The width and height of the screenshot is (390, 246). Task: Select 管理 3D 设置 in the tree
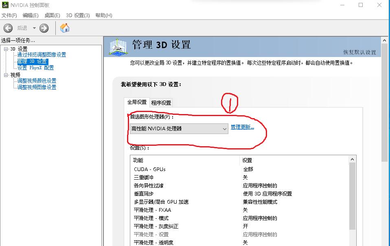click(x=32, y=61)
